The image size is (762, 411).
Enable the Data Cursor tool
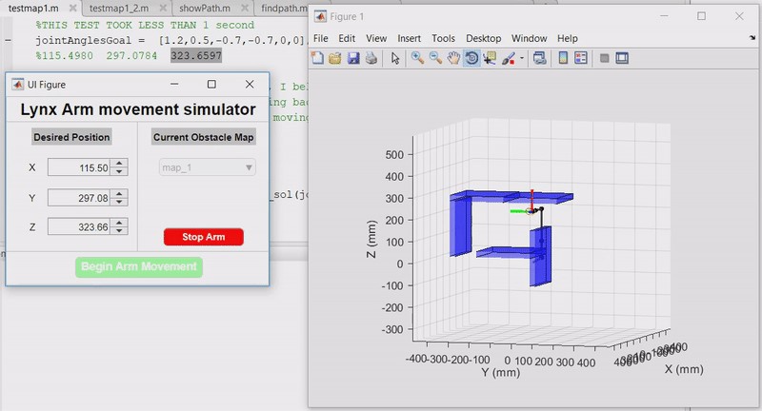point(489,58)
